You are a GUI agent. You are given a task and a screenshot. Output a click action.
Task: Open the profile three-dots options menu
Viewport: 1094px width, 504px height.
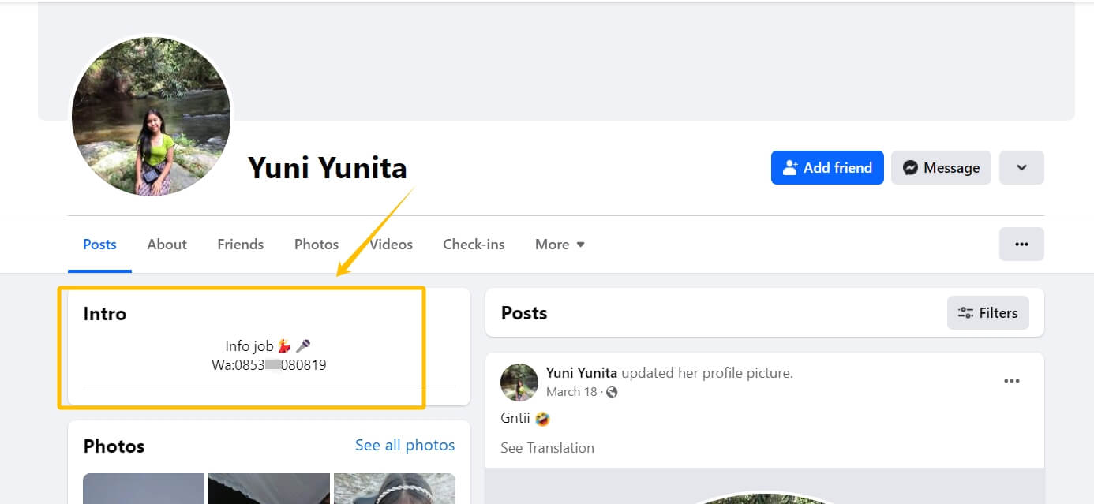pyautogui.click(x=1021, y=245)
